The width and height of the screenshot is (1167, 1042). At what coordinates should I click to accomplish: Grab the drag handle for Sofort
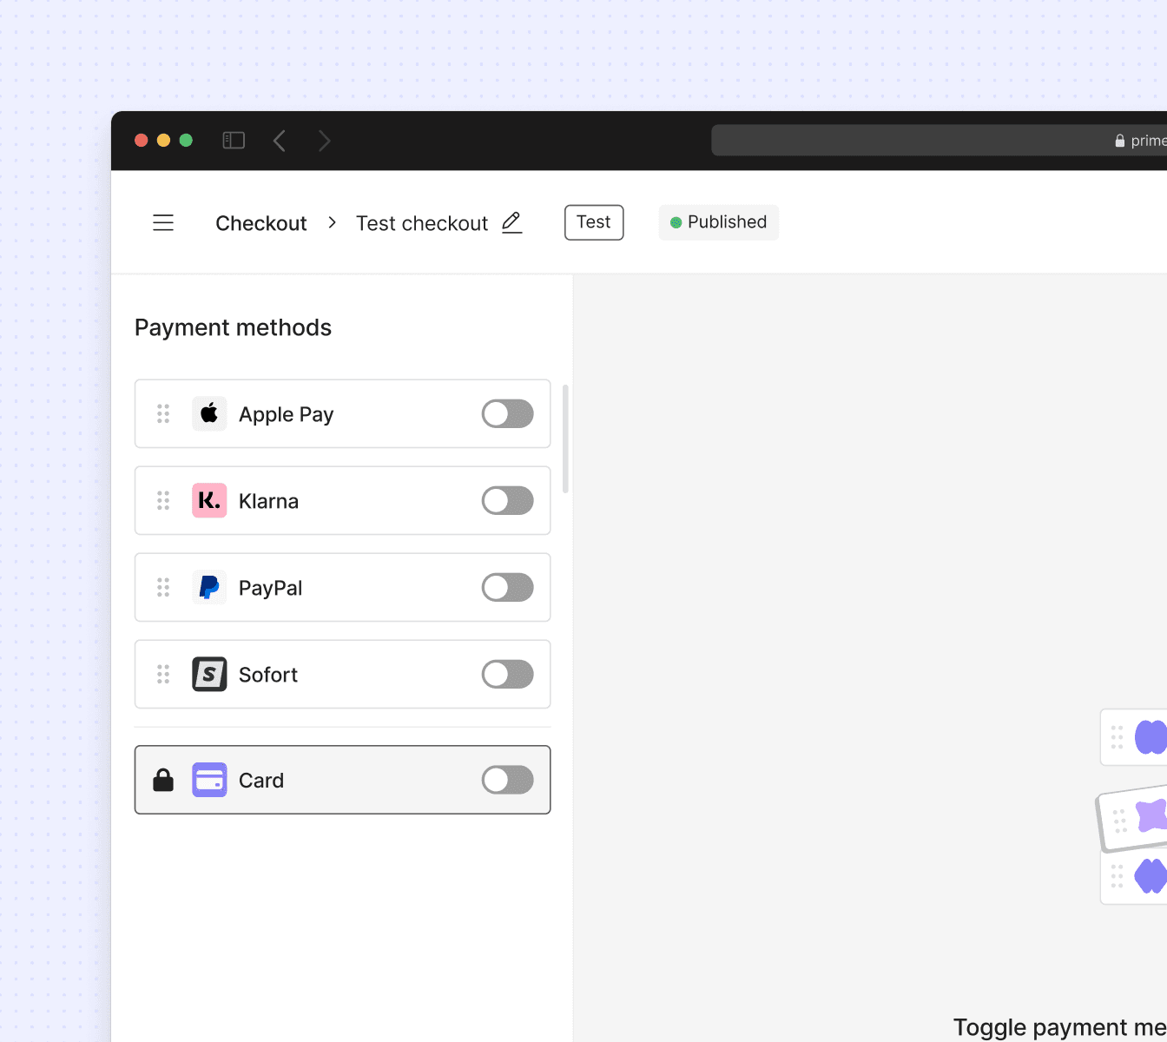pyautogui.click(x=163, y=675)
